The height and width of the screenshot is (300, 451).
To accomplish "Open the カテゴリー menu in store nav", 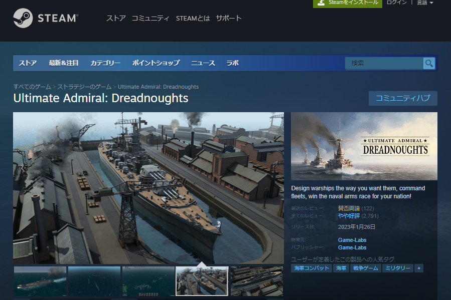I will click(x=105, y=63).
